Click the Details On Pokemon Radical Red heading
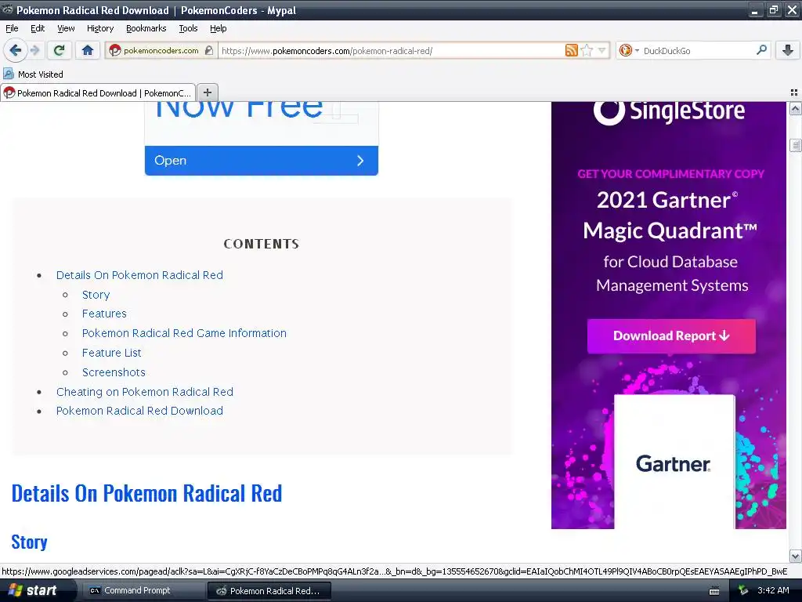Screen dimensions: 802x602 click(x=146, y=494)
